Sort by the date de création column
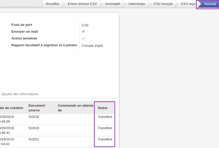The height and width of the screenshot is (148, 219). [12, 108]
